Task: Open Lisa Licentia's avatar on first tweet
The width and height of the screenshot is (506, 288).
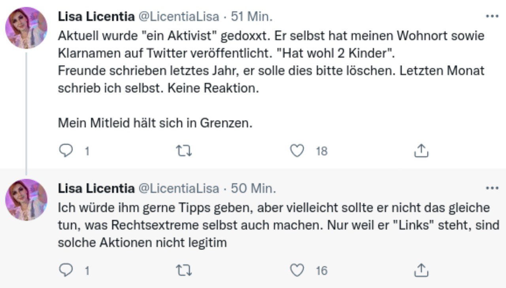Action: [26, 28]
